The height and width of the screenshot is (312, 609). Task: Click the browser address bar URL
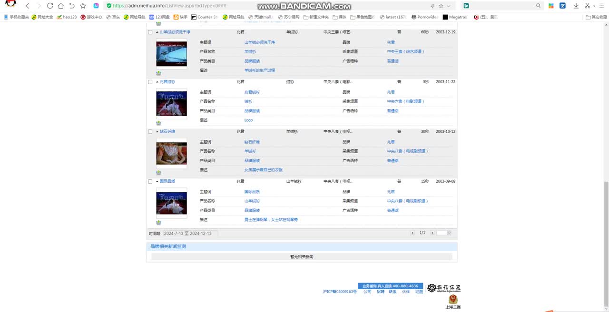click(x=169, y=6)
